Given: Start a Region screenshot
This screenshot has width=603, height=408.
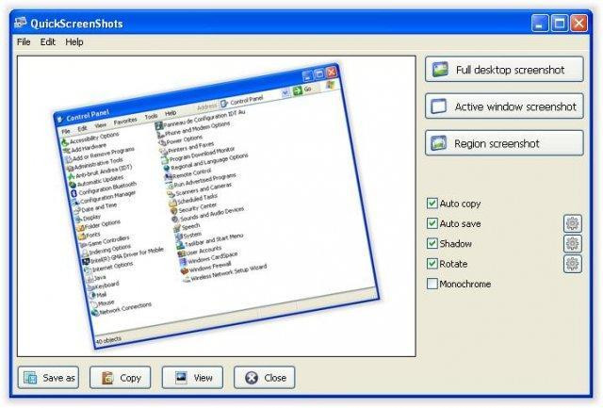Looking at the screenshot, I should [504, 143].
